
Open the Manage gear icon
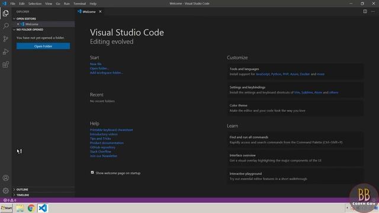pyautogui.click(x=6, y=191)
